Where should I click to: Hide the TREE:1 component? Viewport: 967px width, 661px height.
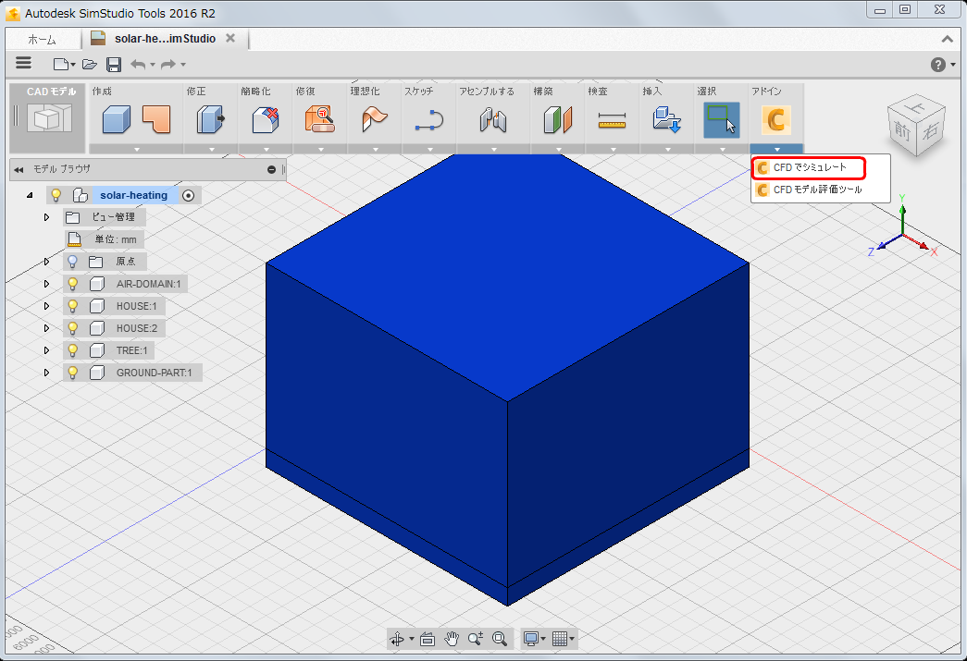pos(73,349)
